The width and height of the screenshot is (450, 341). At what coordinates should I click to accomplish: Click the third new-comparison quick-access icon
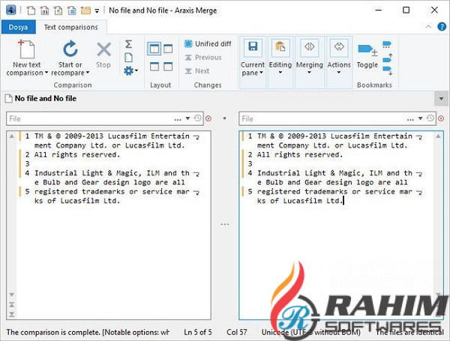58,10
